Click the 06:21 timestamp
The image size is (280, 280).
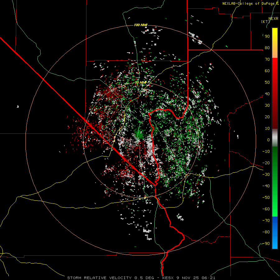[208, 278]
